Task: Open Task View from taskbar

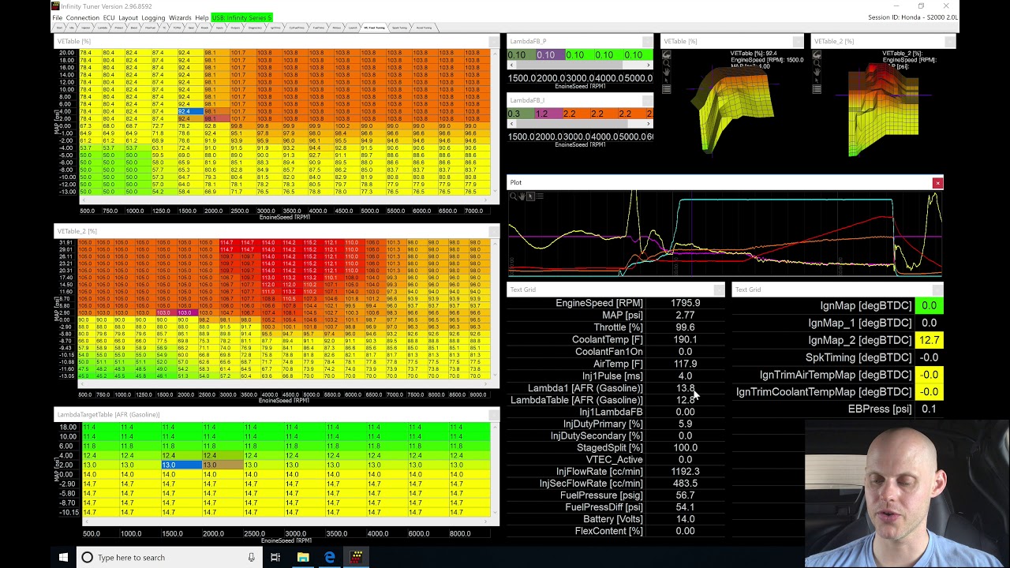Action: coord(275,557)
